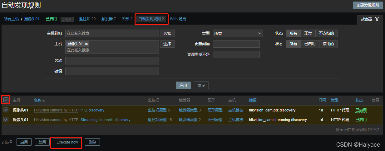Open 摄像头01 breadcrumb link
This screenshot has height=151, width=385.
[x=32, y=19]
